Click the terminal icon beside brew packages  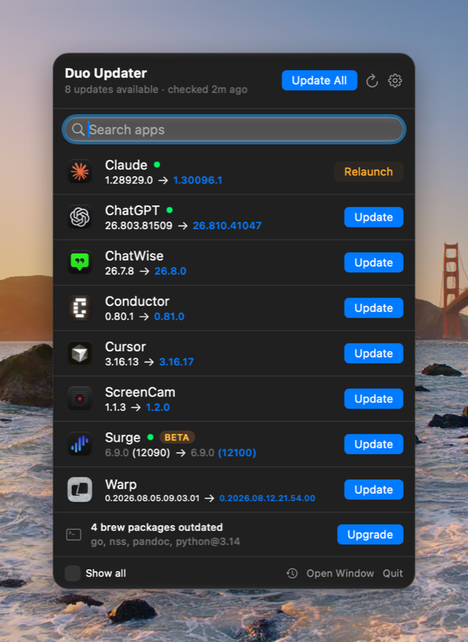tap(74, 534)
